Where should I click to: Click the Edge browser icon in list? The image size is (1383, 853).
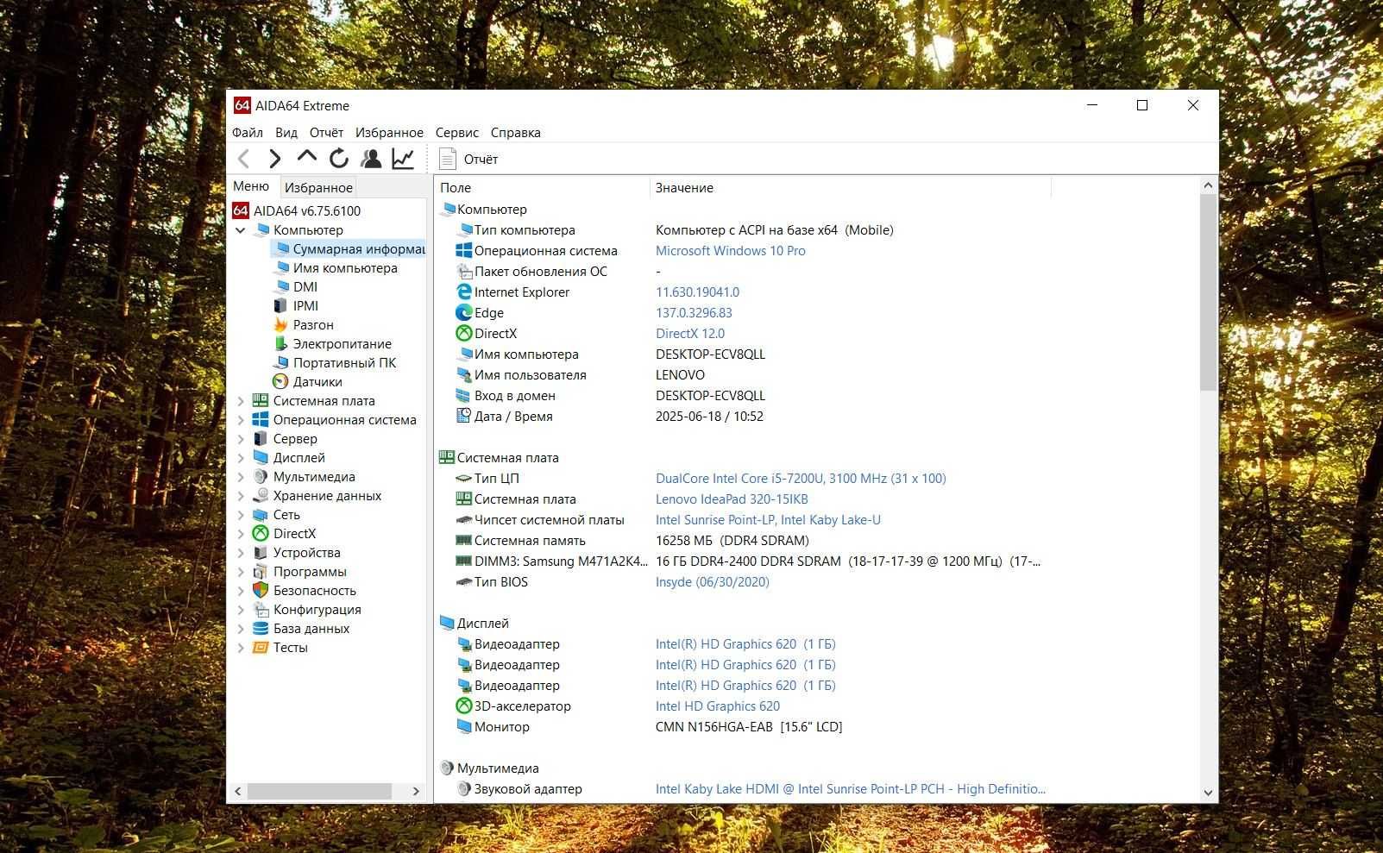tap(463, 312)
